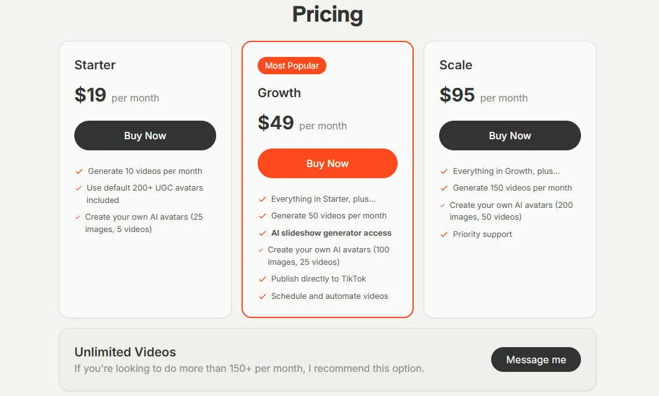Viewport: 659px width, 396px height.
Task: Click the checkmark next to 'Publish directly to TikTok'
Action: tap(262, 279)
